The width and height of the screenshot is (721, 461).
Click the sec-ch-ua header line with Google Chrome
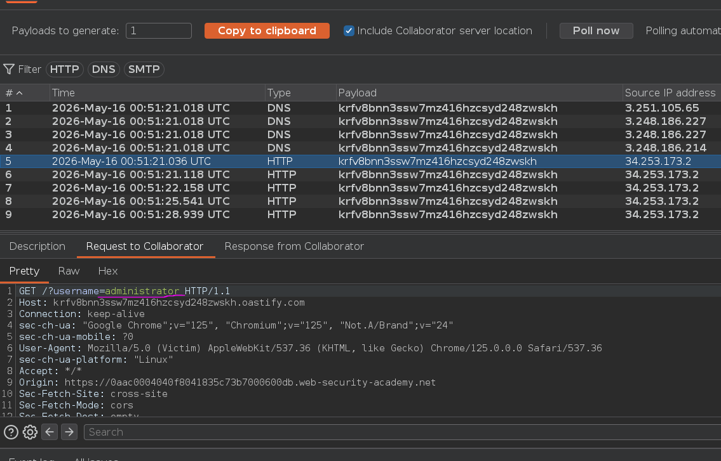236,325
